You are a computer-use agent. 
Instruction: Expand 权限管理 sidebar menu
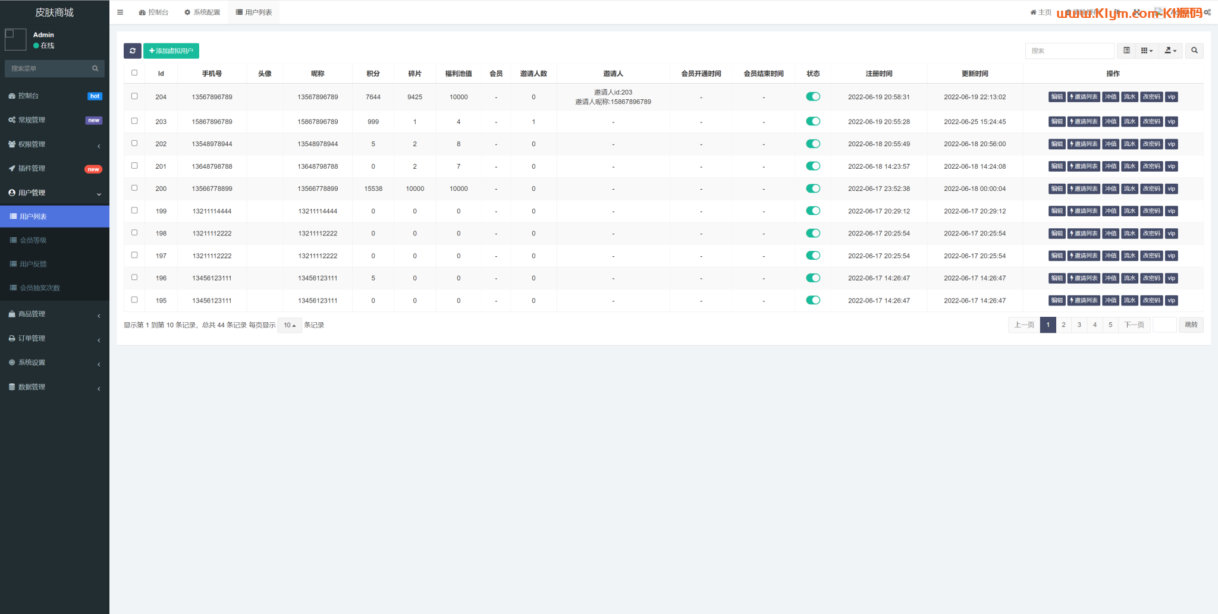tap(55, 144)
